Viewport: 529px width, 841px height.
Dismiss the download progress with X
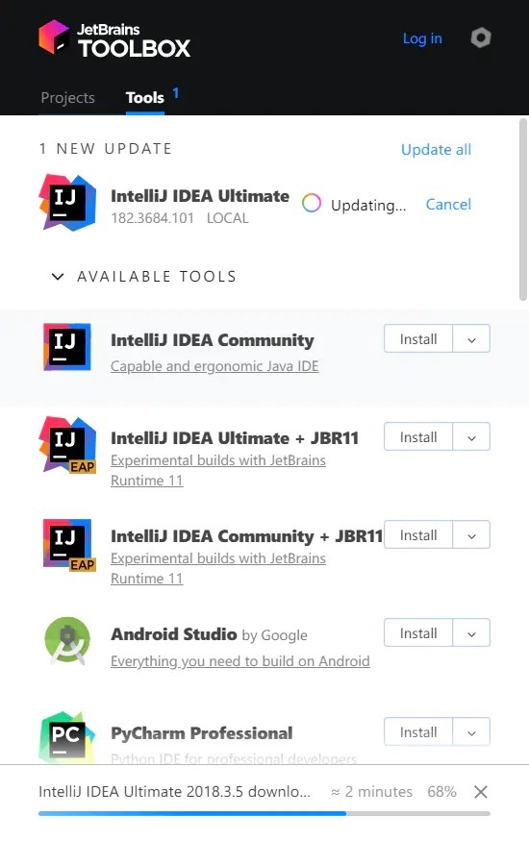tap(481, 792)
